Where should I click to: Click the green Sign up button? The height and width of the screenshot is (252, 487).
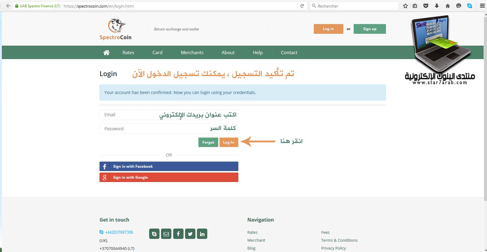pos(370,29)
